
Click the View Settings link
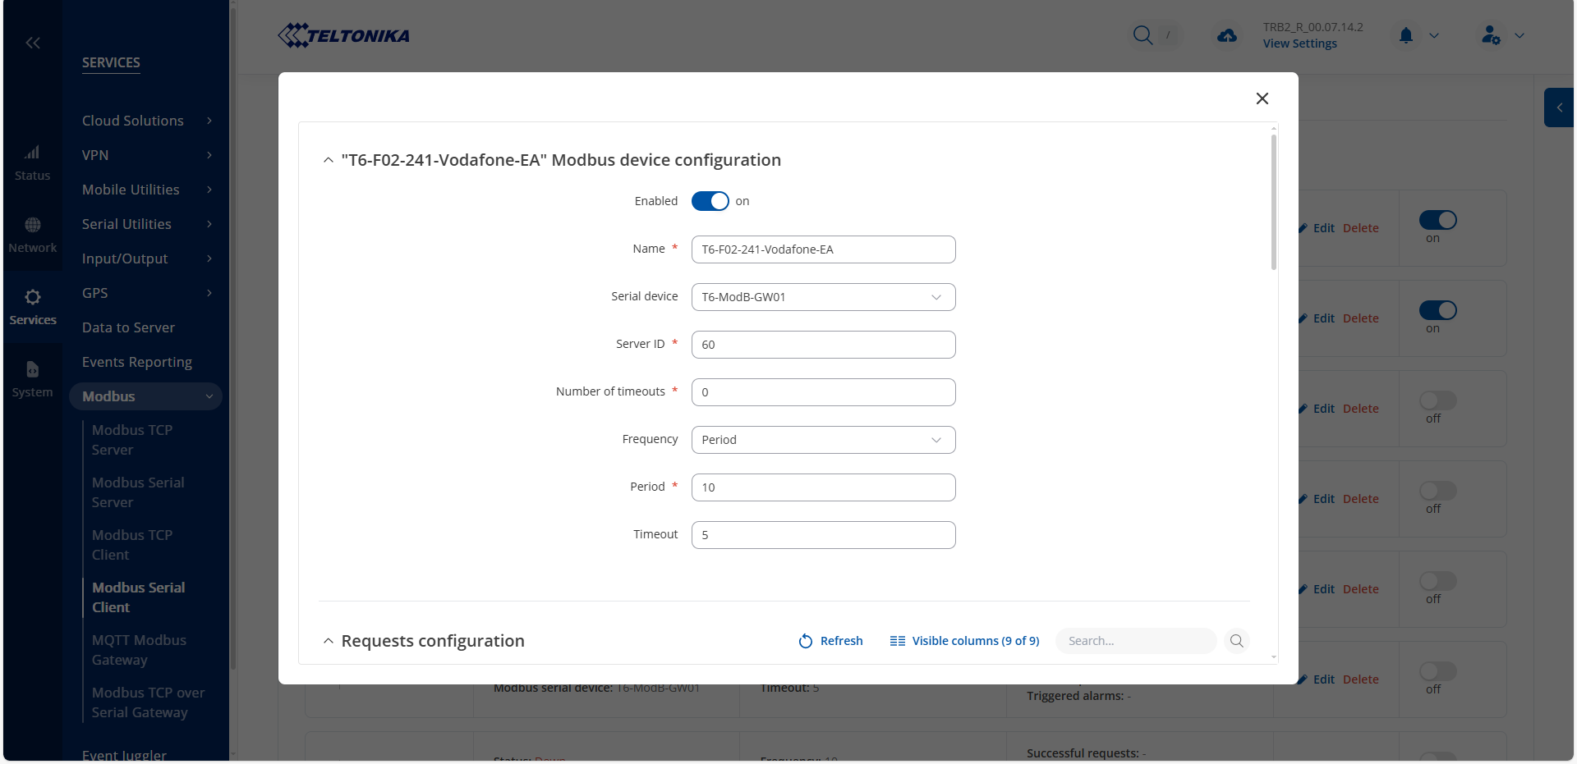click(x=1299, y=43)
